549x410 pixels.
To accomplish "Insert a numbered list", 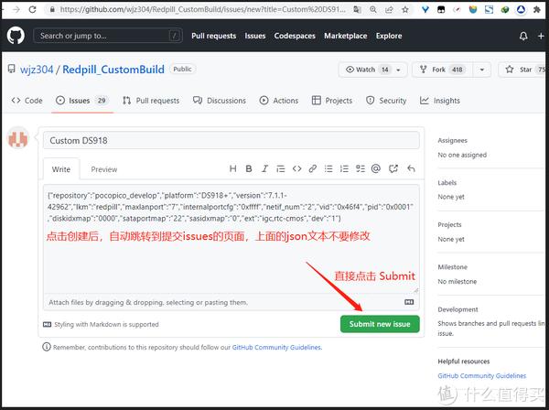I will click(x=344, y=168).
